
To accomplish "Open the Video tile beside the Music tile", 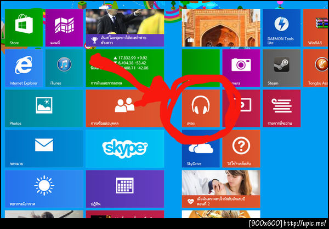I will 241,108.
